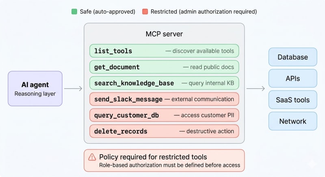Click the search_knowledge_base tool
Image resolution: width=325 pixels, height=177 pixels.
(x=164, y=83)
